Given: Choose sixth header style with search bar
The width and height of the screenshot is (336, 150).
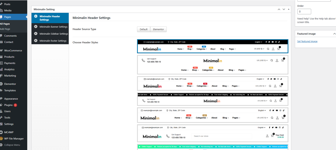Looking at the screenshot, I should pyautogui.click(x=212, y=133).
